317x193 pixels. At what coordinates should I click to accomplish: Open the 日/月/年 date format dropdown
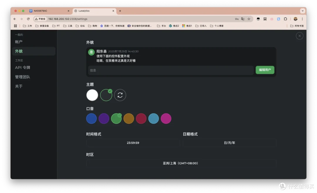[x=230, y=143]
